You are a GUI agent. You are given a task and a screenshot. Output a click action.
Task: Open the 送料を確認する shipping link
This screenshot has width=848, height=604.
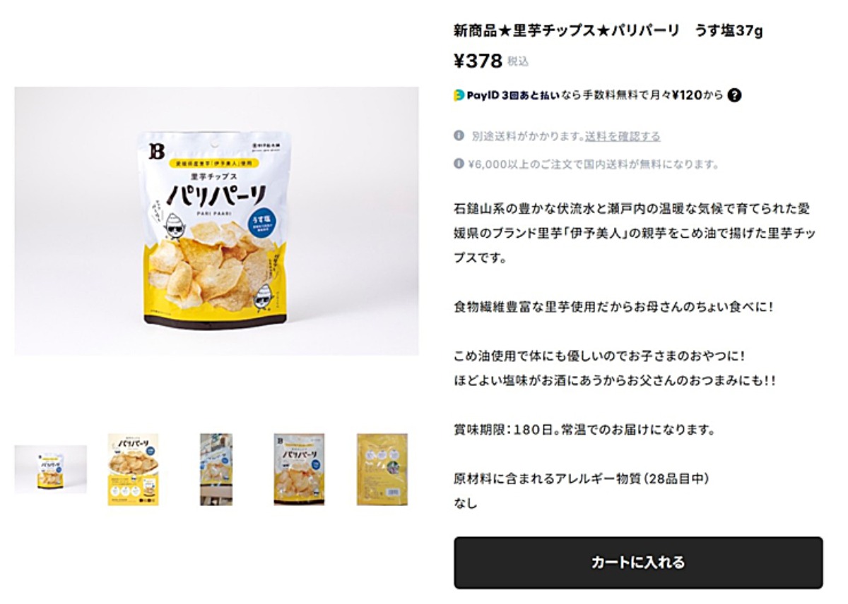coord(623,136)
